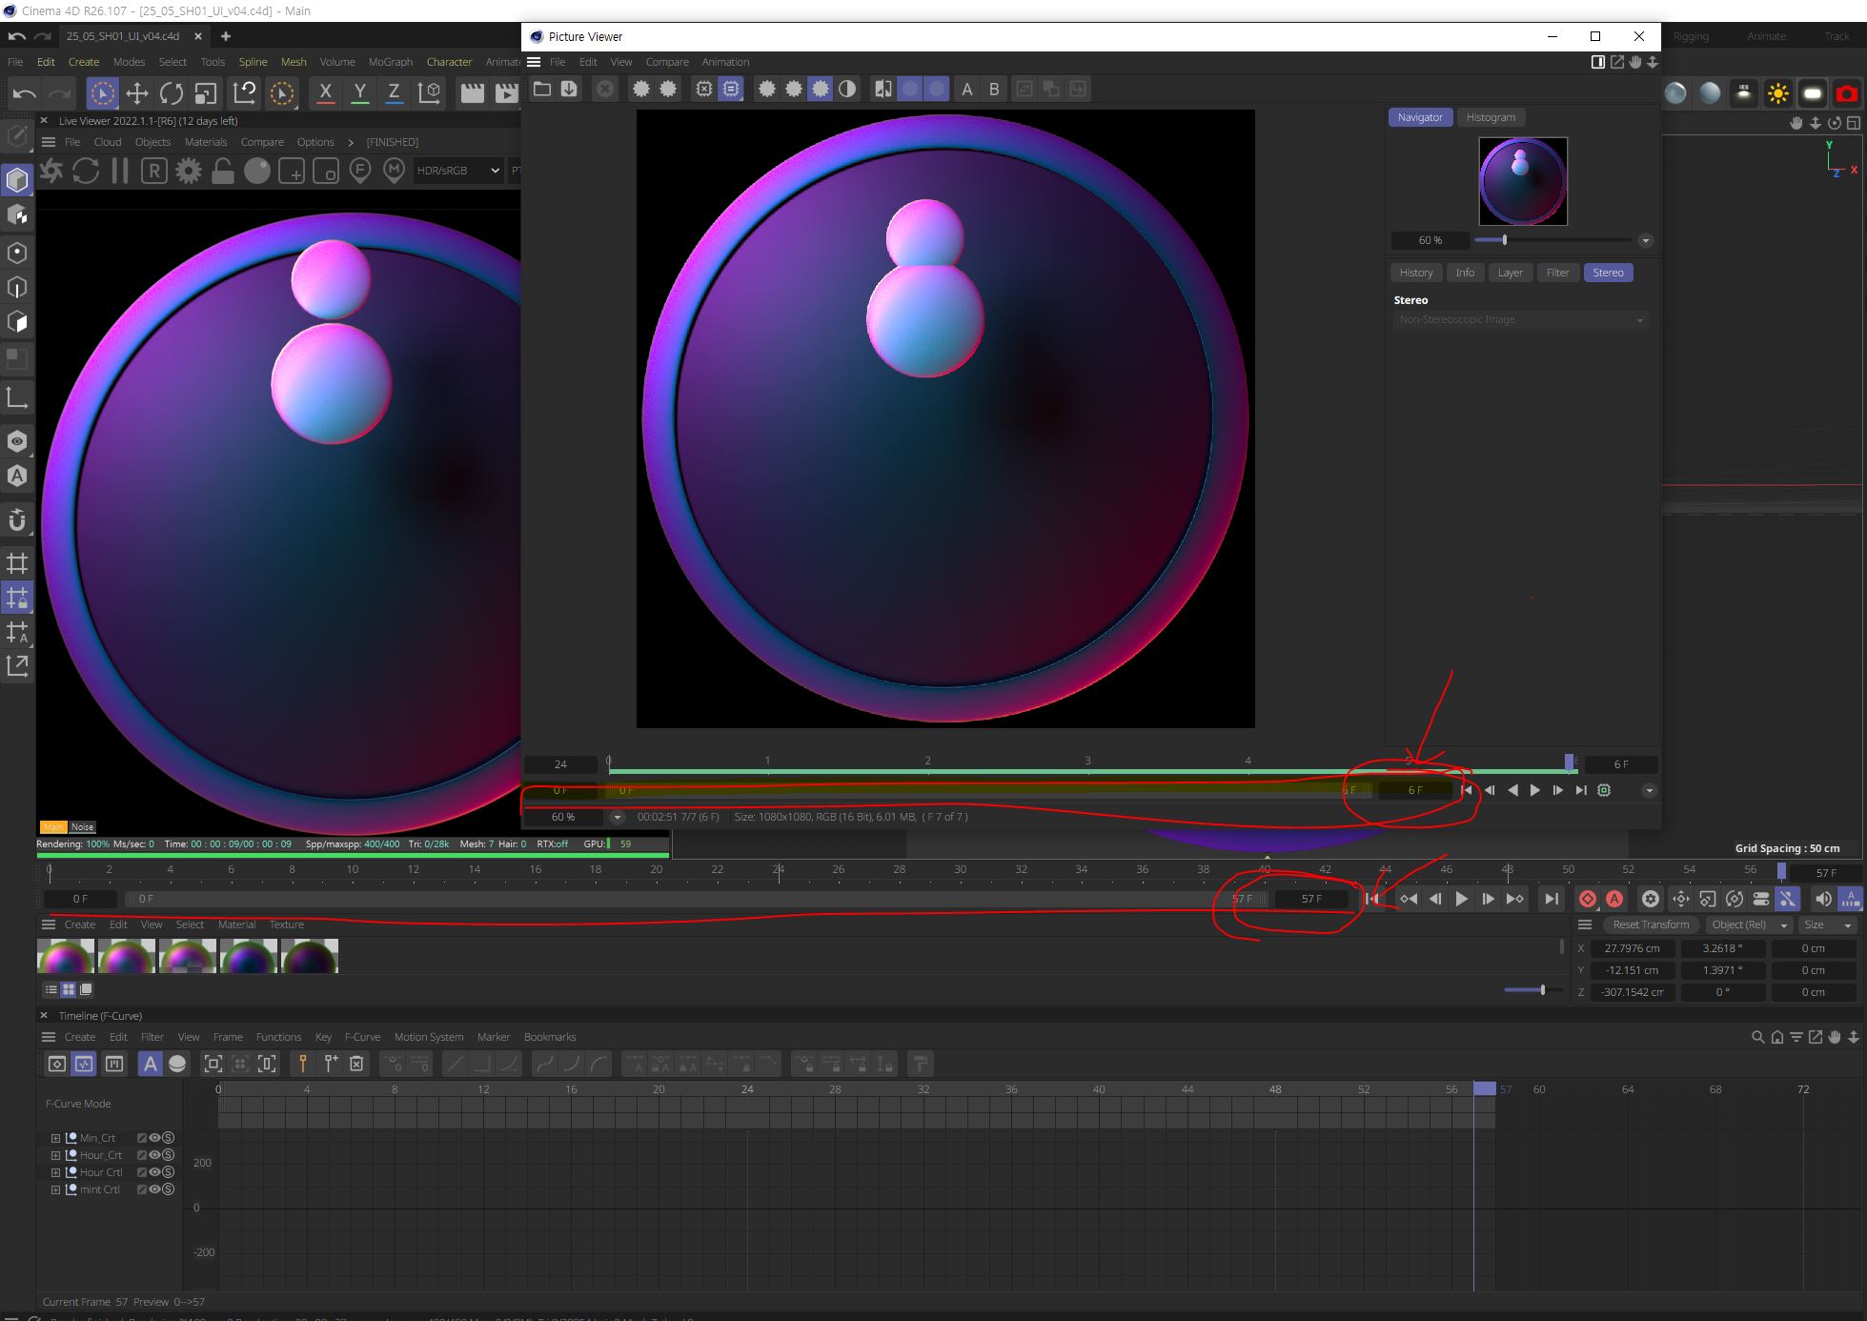Toggle Y axis lock
The width and height of the screenshot is (1867, 1321).
click(359, 92)
